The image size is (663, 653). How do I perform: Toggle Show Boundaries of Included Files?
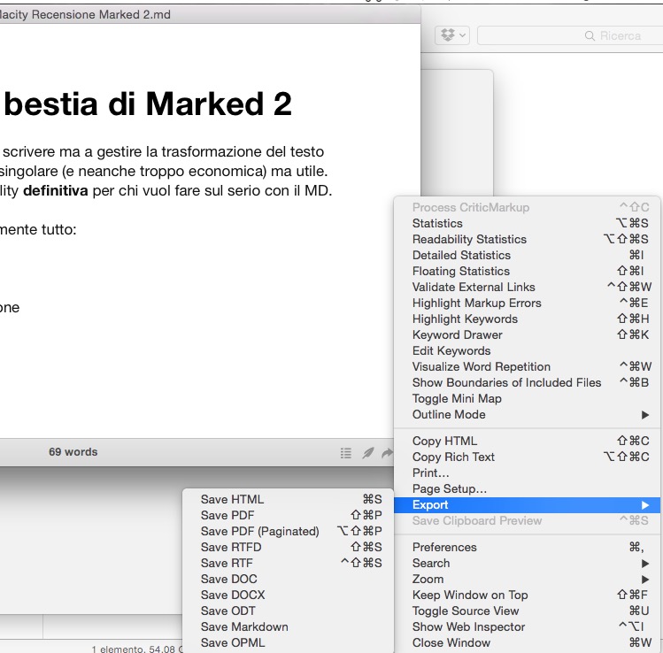(527, 382)
